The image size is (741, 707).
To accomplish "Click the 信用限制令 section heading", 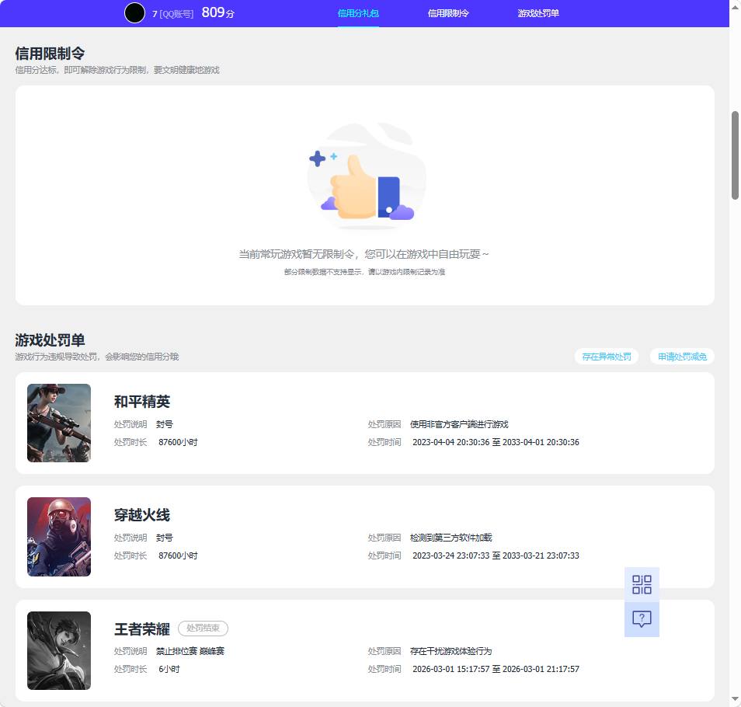I will click(50, 54).
